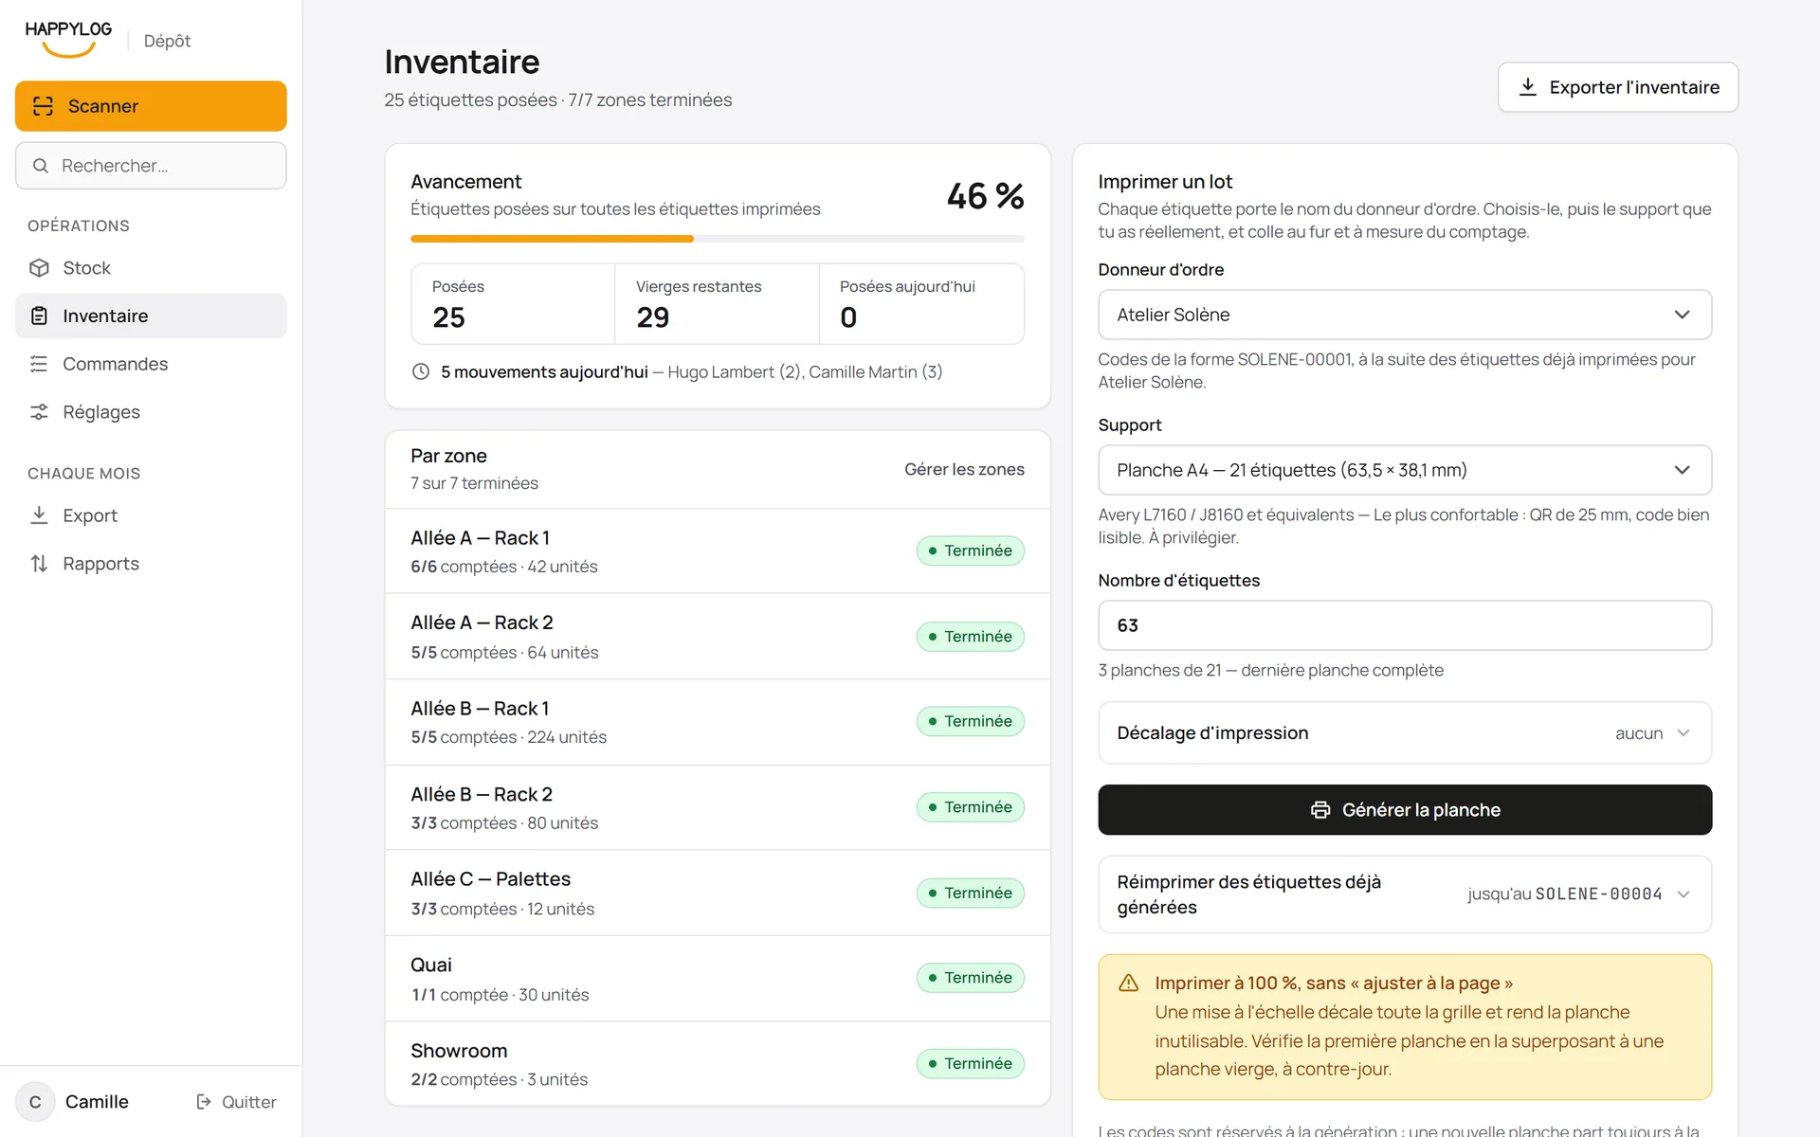Select Inventaire in the sidebar
Viewport: 1820px width, 1137px height.
tap(151, 316)
